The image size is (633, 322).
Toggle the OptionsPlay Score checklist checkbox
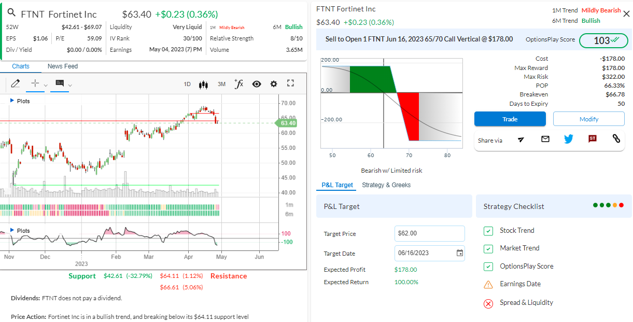pyautogui.click(x=488, y=267)
